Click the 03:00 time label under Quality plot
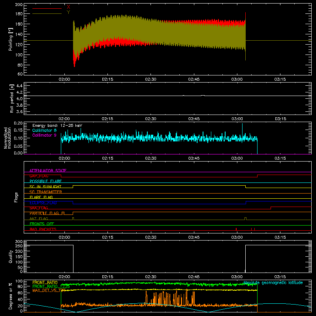 coord(237,277)
